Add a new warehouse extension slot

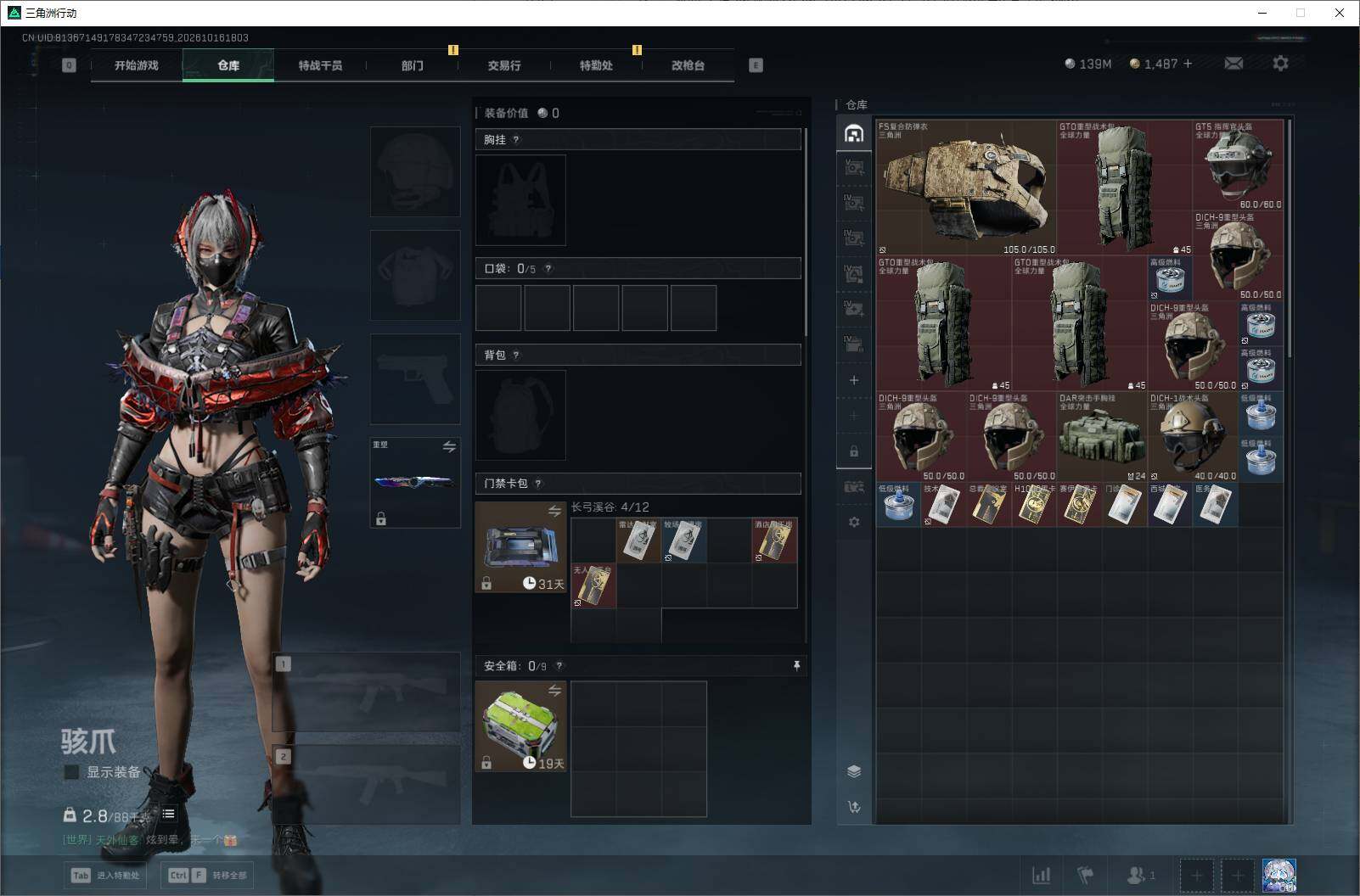pos(854,380)
